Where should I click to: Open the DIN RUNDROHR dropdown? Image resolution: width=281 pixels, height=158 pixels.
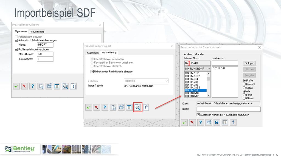[x=198, y=69]
